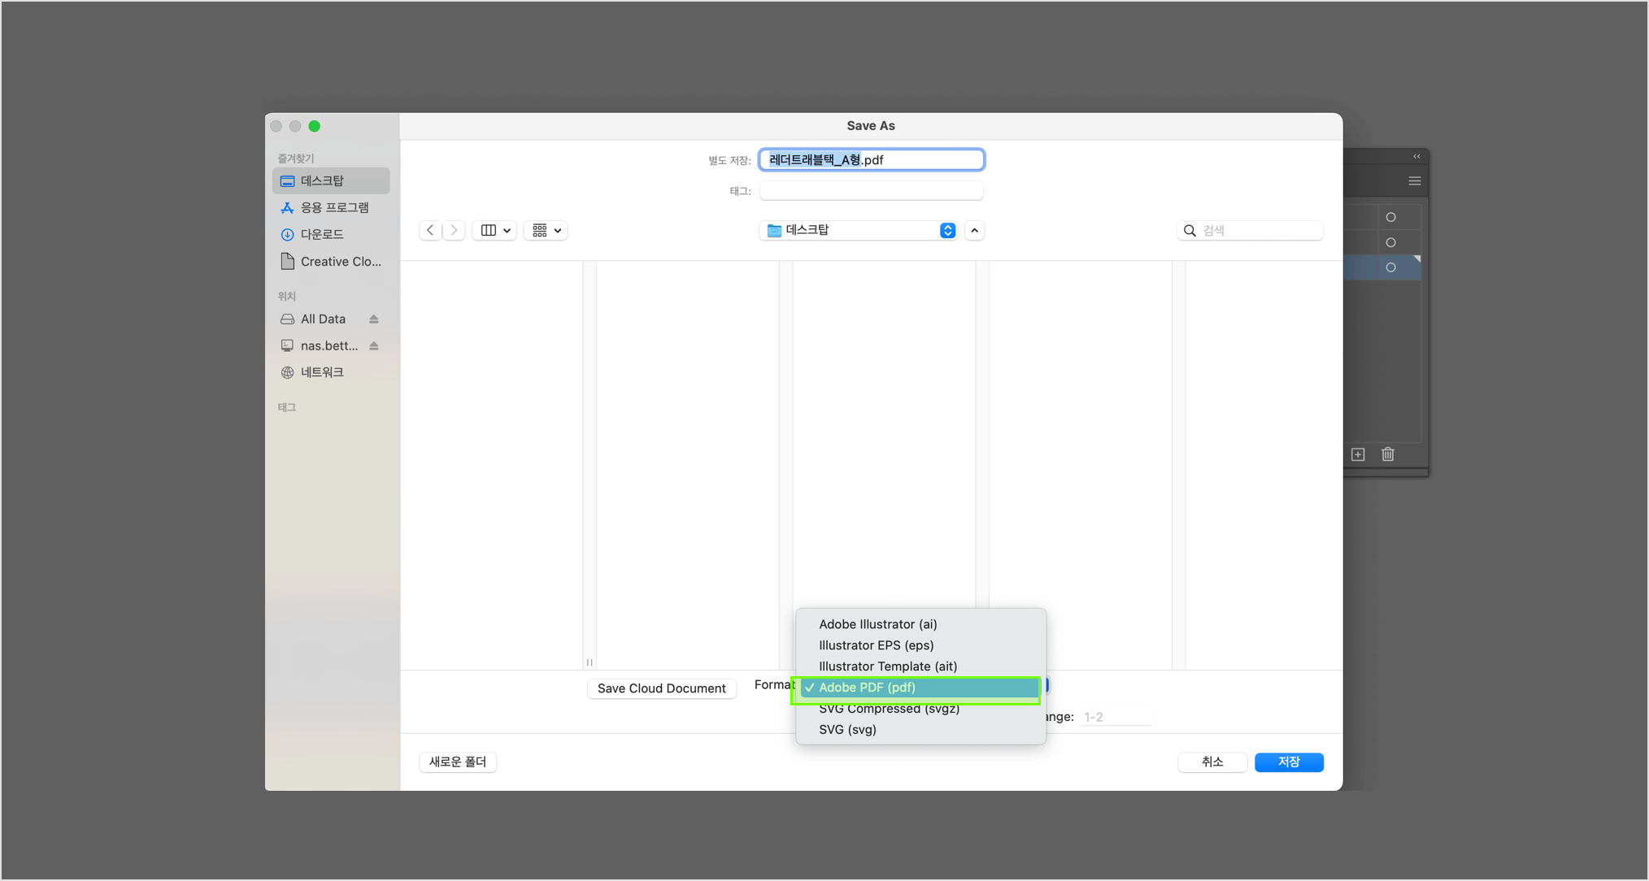Eject the nas.bett... volume

pyautogui.click(x=374, y=345)
